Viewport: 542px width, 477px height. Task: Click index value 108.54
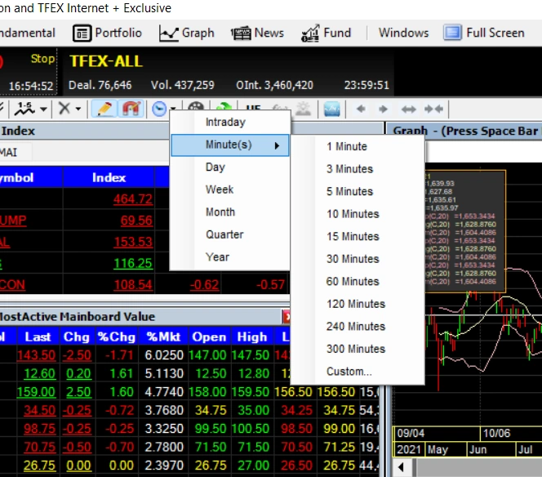tap(133, 285)
